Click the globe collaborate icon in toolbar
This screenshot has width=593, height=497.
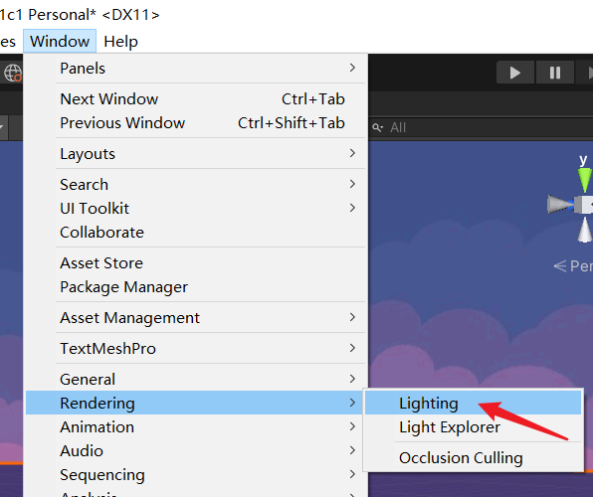pos(13,73)
